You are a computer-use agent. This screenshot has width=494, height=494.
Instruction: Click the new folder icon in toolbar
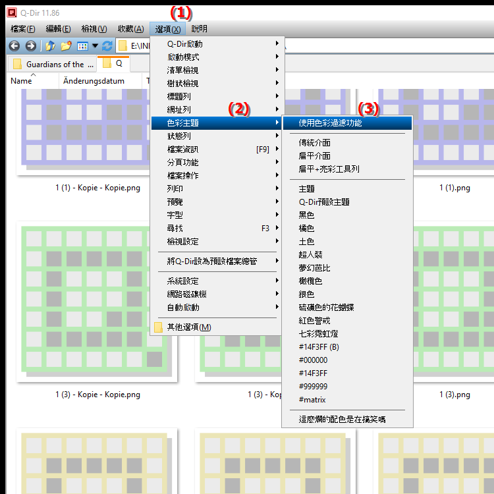(66, 46)
